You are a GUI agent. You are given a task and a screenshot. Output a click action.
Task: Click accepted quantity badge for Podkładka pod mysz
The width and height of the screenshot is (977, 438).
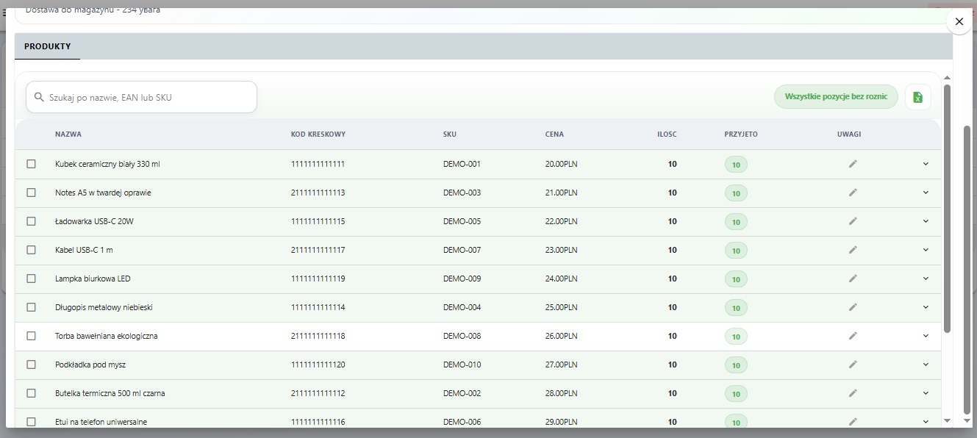736,365
